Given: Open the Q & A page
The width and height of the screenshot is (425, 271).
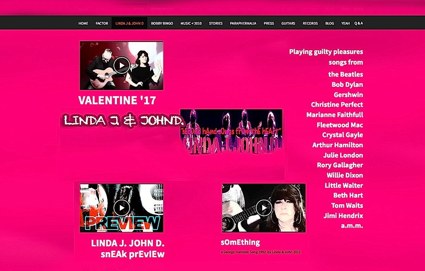Looking at the screenshot, I should pos(359,24).
